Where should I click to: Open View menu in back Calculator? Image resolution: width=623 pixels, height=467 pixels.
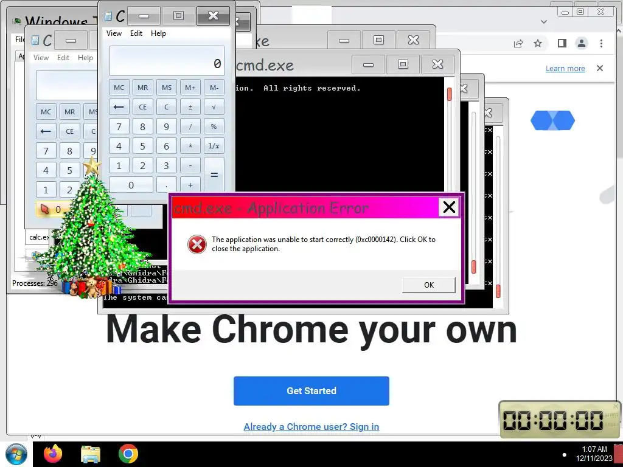click(x=41, y=58)
